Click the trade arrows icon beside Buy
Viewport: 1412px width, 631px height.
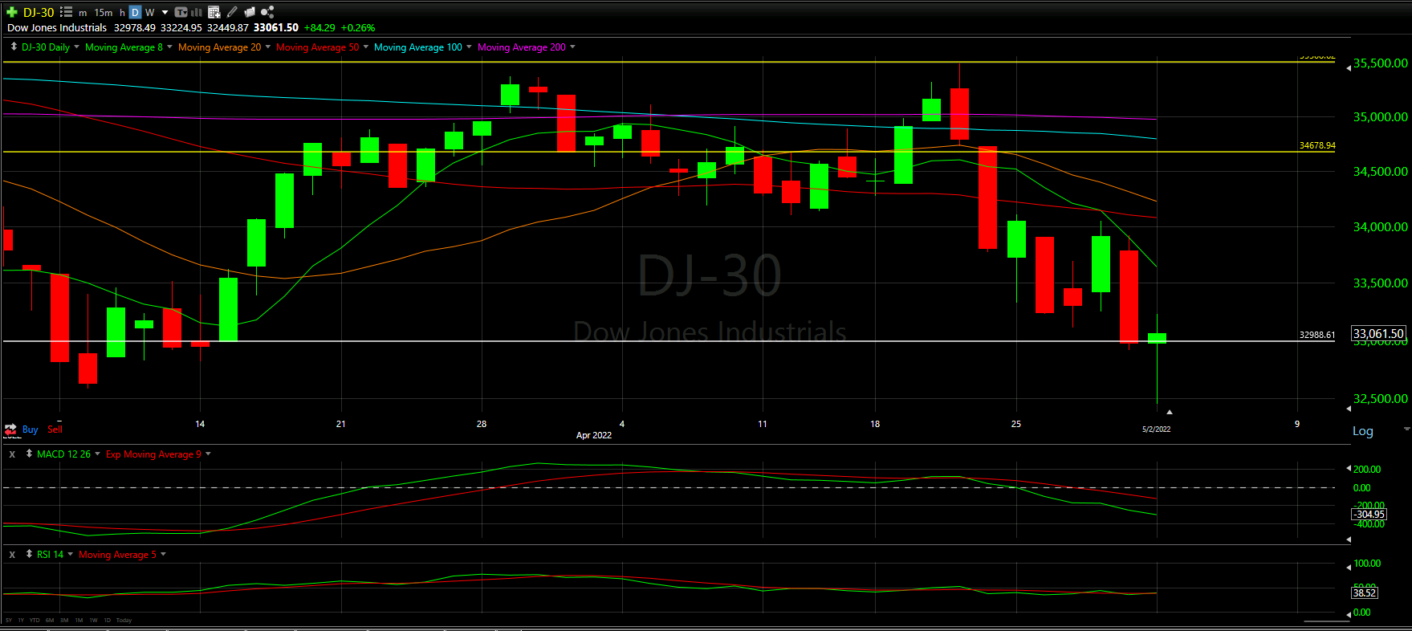tap(11, 429)
